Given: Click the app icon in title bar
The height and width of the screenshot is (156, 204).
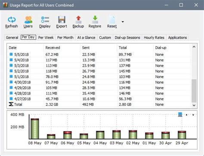Looking at the screenshot, I should click(5, 5).
